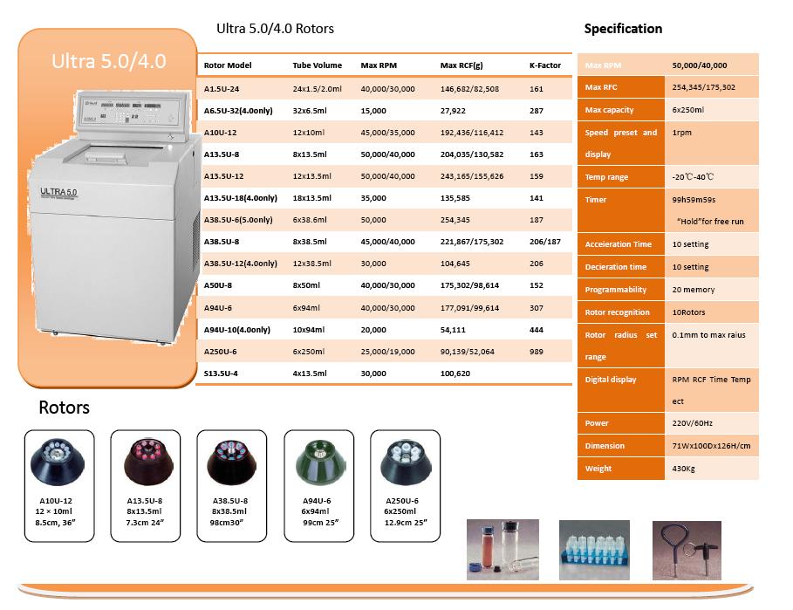The width and height of the screenshot is (793, 610).
Task: Click the Specification heading
Action: pos(623,29)
